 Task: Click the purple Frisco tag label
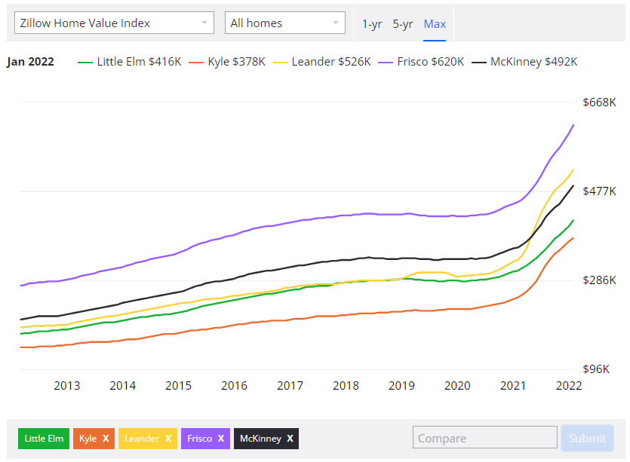[x=199, y=439]
